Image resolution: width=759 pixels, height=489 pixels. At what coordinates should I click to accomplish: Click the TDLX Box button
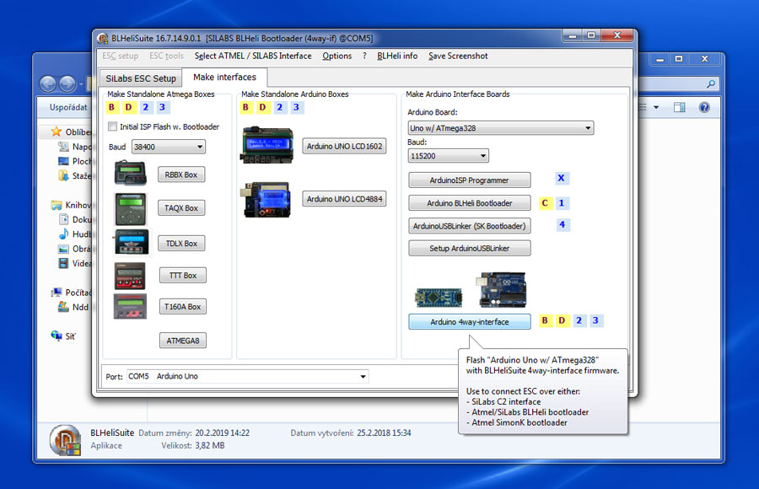(181, 244)
